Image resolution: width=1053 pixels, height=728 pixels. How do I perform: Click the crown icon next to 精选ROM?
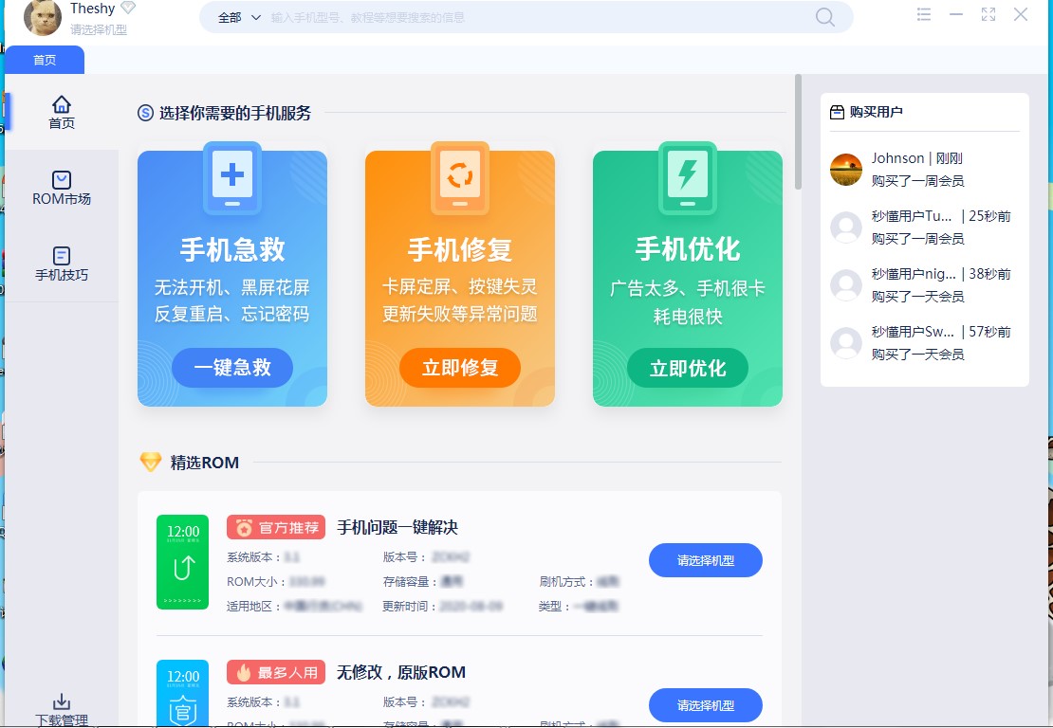point(151,463)
